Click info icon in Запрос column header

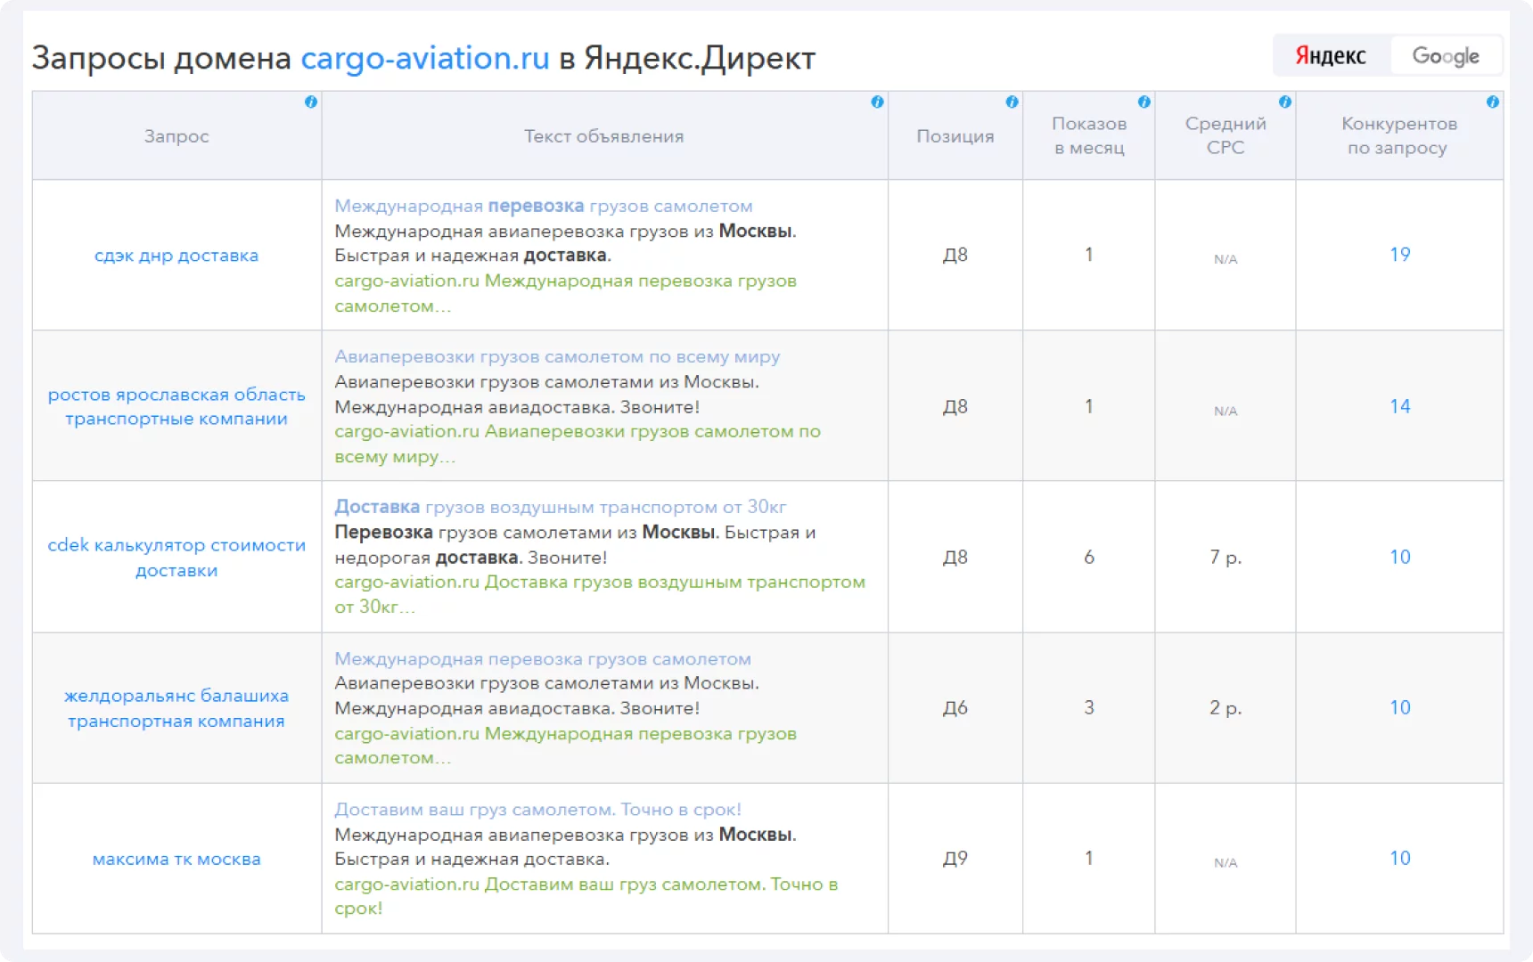[x=310, y=102]
